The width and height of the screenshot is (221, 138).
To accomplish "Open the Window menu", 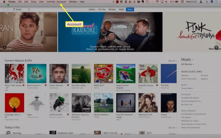I will point(73,2).
